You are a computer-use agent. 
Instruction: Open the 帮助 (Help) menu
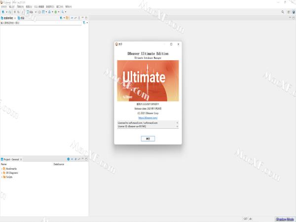click(69, 6)
